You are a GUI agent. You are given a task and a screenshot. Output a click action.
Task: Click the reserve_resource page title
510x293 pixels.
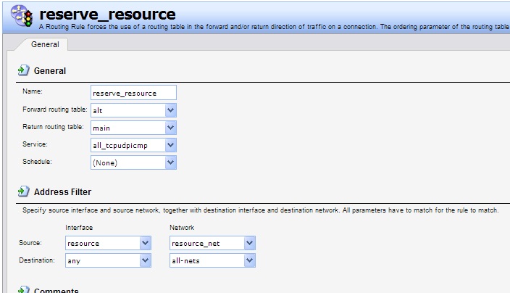(107, 15)
